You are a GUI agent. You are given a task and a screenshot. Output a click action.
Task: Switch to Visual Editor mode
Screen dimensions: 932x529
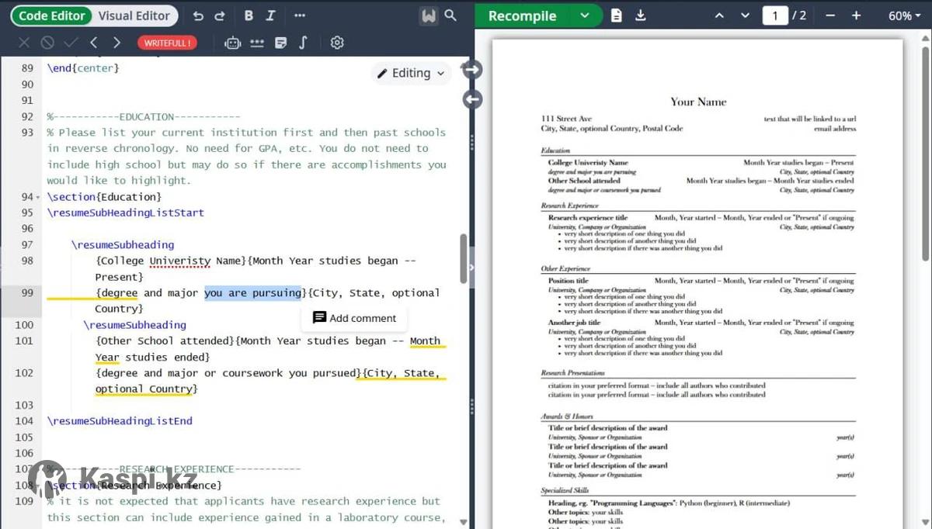134,16
